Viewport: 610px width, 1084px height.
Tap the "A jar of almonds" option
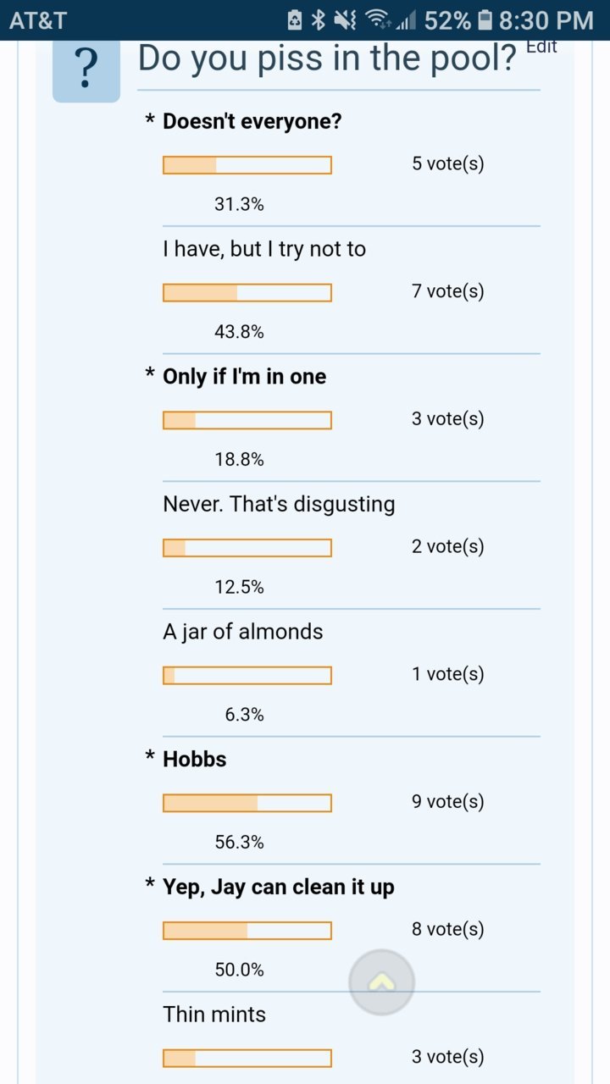[x=243, y=632]
